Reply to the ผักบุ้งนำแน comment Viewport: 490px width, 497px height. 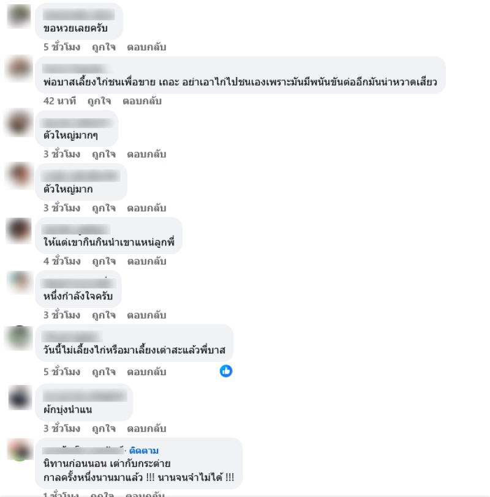(146, 428)
